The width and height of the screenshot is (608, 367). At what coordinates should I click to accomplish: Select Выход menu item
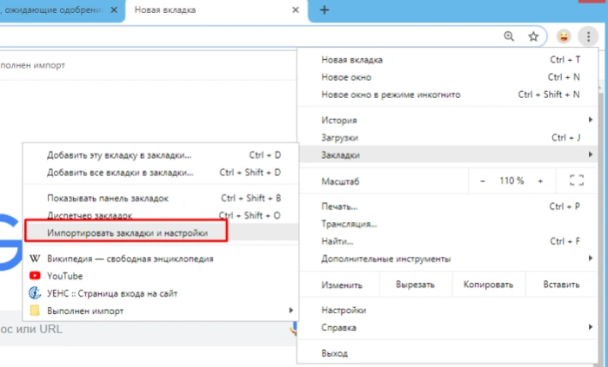coord(448,353)
